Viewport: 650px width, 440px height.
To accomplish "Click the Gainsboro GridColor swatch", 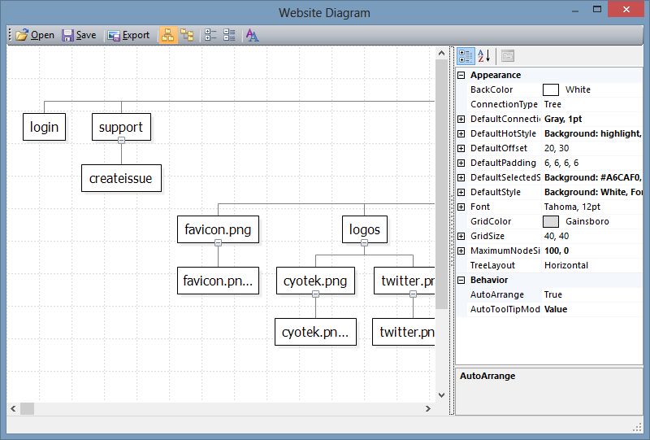I will click(551, 222).
